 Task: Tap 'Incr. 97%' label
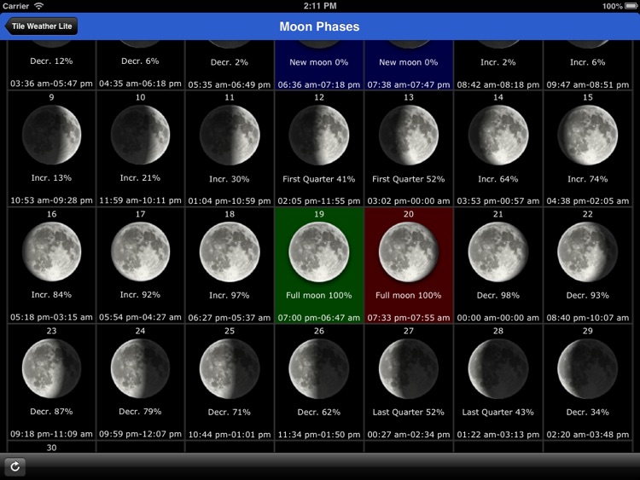click(x=230, y=296)
